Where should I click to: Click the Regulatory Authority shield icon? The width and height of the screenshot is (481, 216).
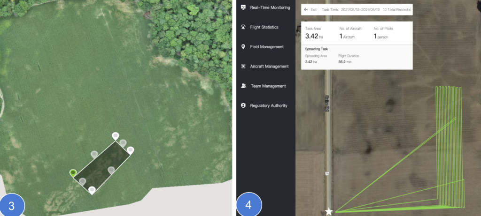(x=243, y=105)
